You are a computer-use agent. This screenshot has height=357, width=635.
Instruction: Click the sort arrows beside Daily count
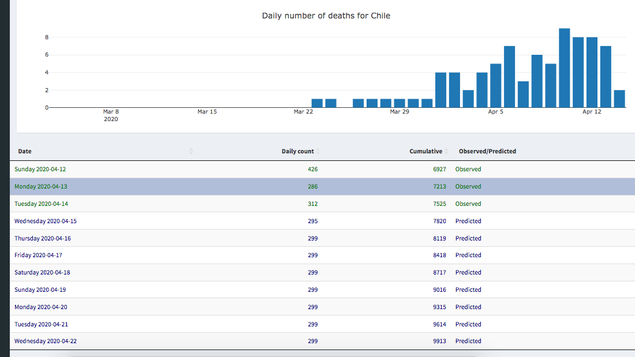pyautogui.click(x=318, y=151)
